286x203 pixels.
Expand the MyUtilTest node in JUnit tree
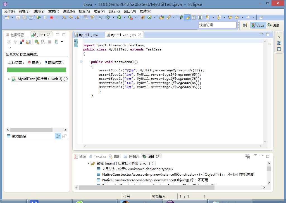pos(9,79)
